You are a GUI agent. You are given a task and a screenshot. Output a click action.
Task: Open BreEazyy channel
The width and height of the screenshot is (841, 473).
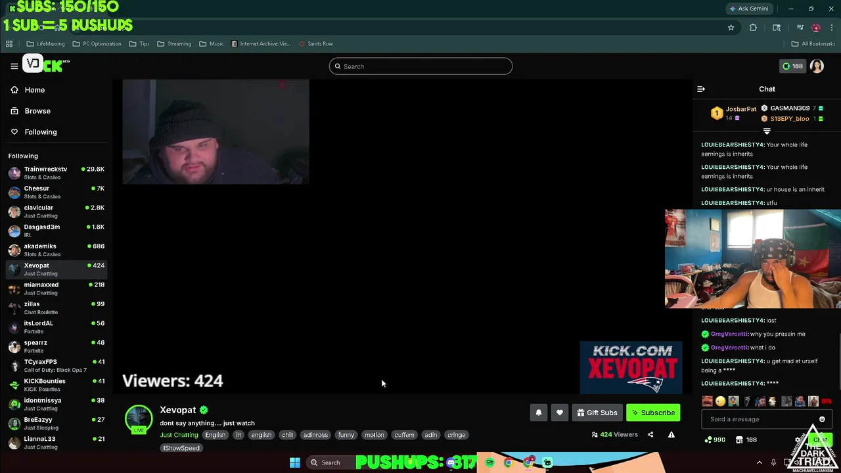click(56, 423)
